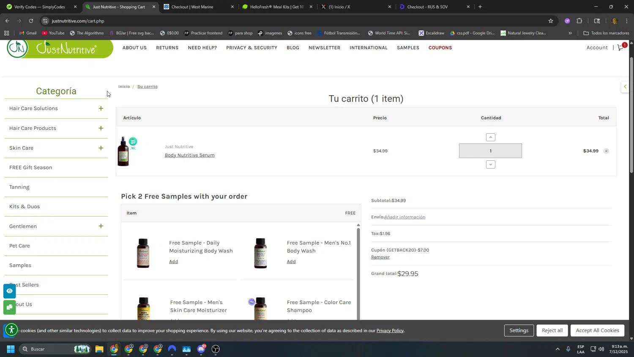Open the Chrome menu three dots
634x357 pixels.
point(627,21)
